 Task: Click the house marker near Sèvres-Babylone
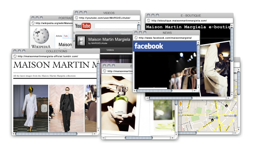212,120
